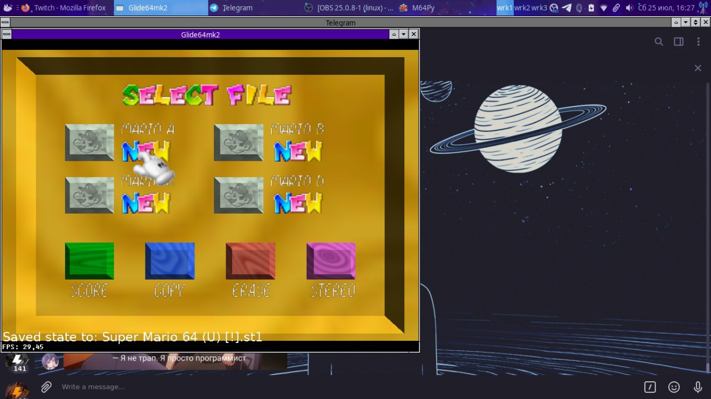
Task: Open the Telegram emoji picker
Action: pos(674,387)
